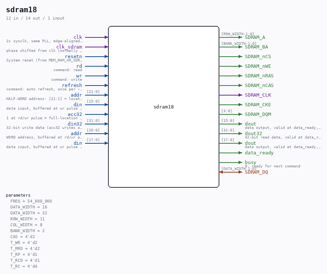327x274 pixels.
Task: Click the SDRAM_BA output label
Action: pyautogui.click(x=256, y=47)
